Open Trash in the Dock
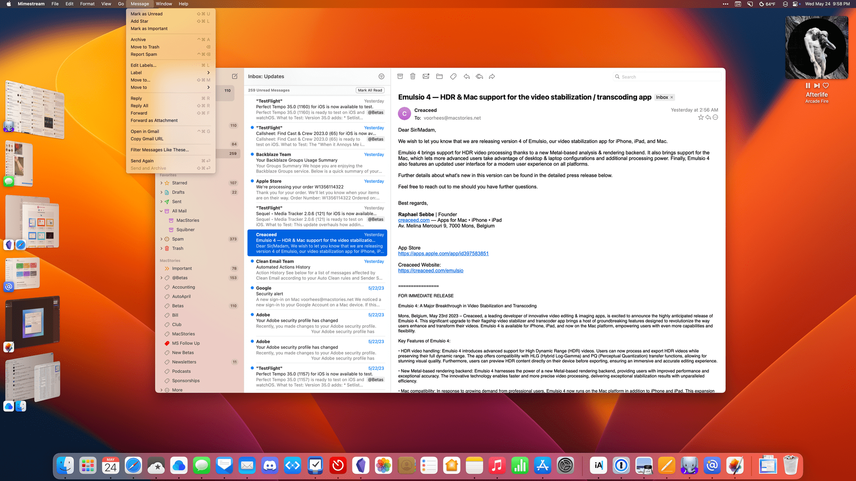The width and height of the screenshot is (856, 481). tap(790, 465)
